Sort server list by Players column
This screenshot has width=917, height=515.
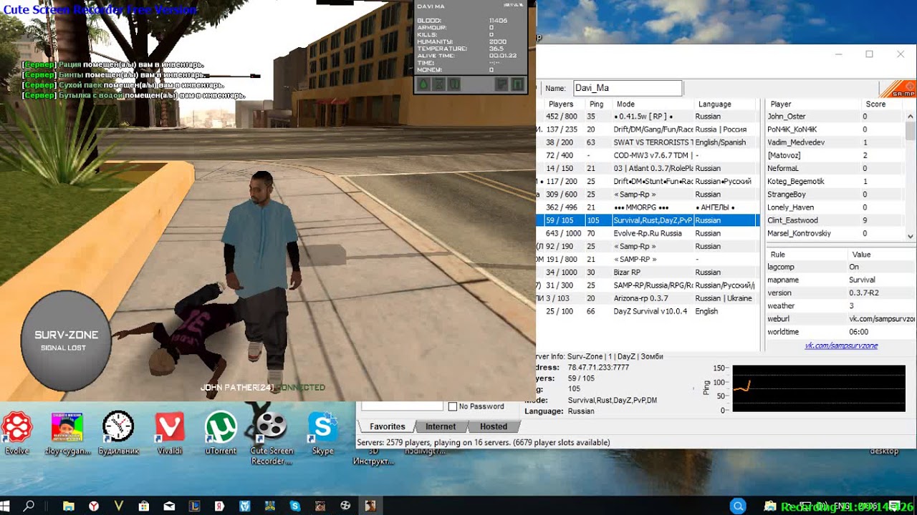[x=561, y=104]
